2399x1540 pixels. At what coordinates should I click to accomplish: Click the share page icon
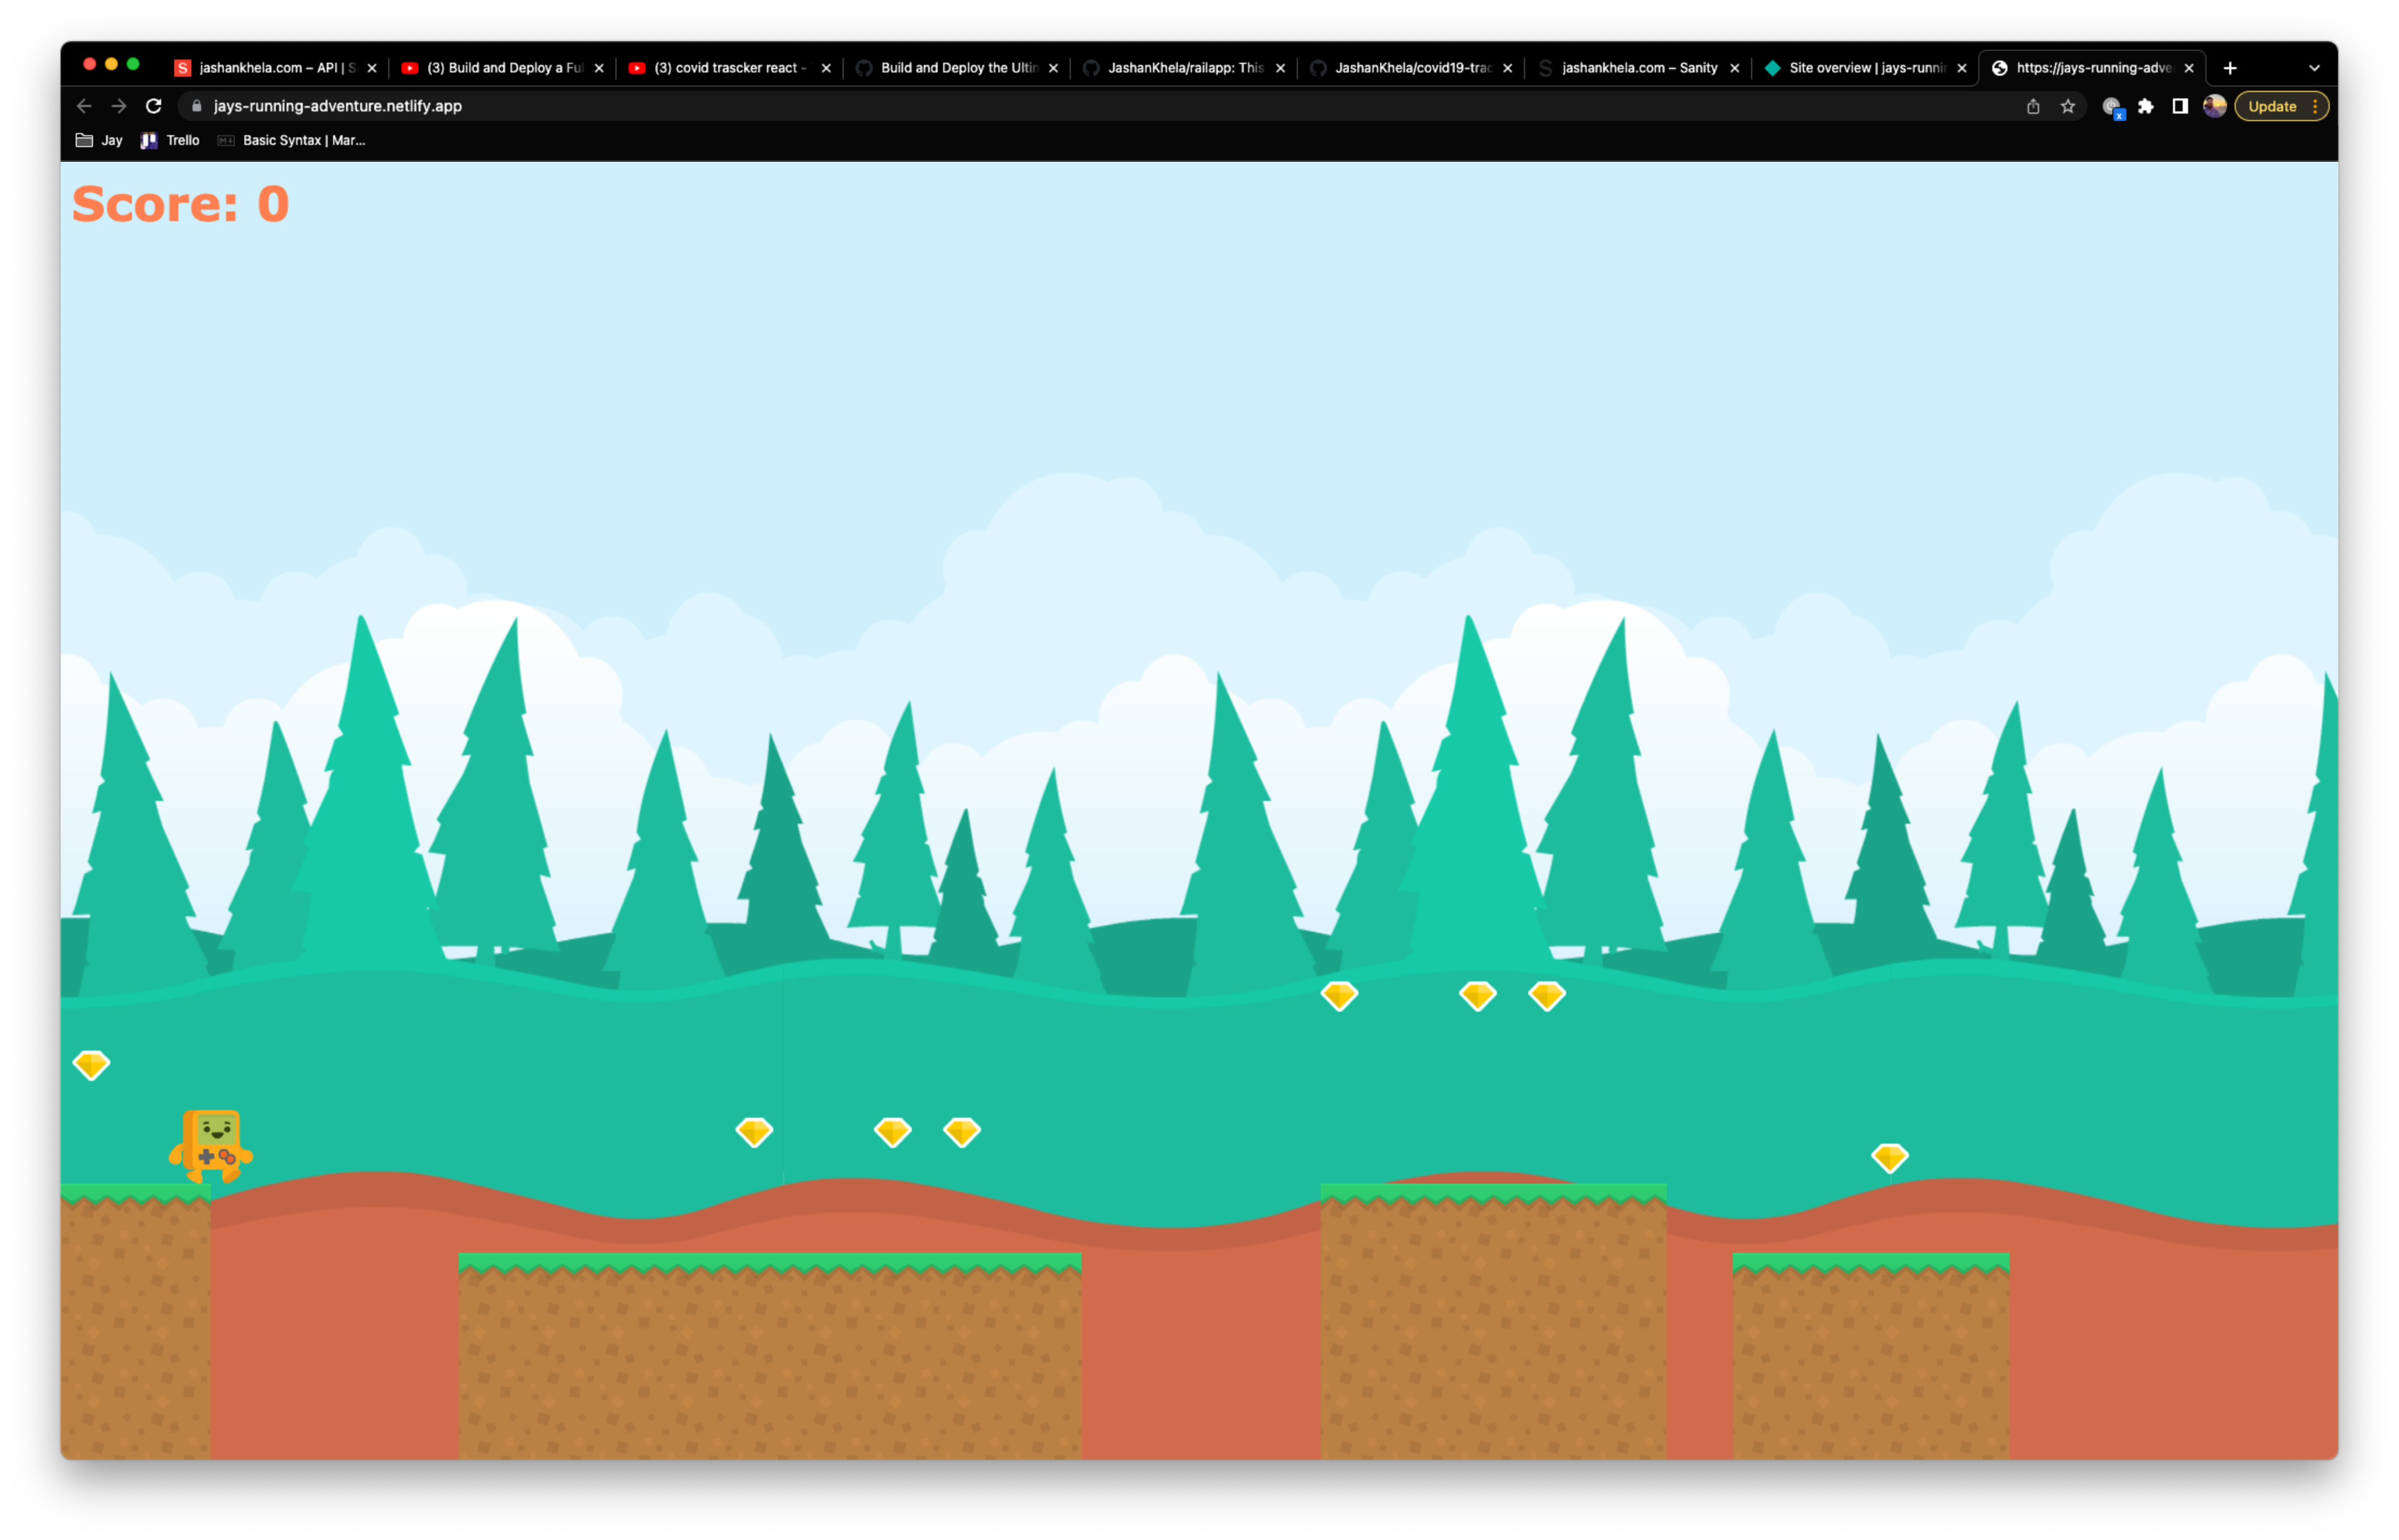pyautogui.click(x=2033, y=106)
